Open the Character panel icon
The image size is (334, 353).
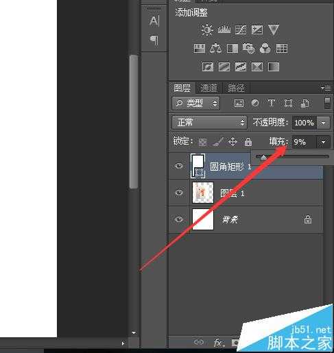pyautogui.click(x=154, y=21)
